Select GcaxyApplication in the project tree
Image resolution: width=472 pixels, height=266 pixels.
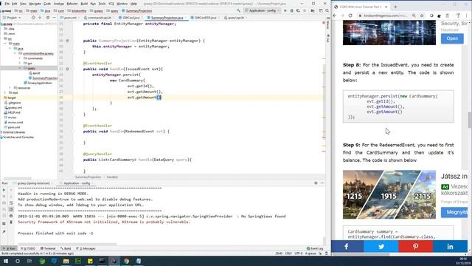(38, 83)
